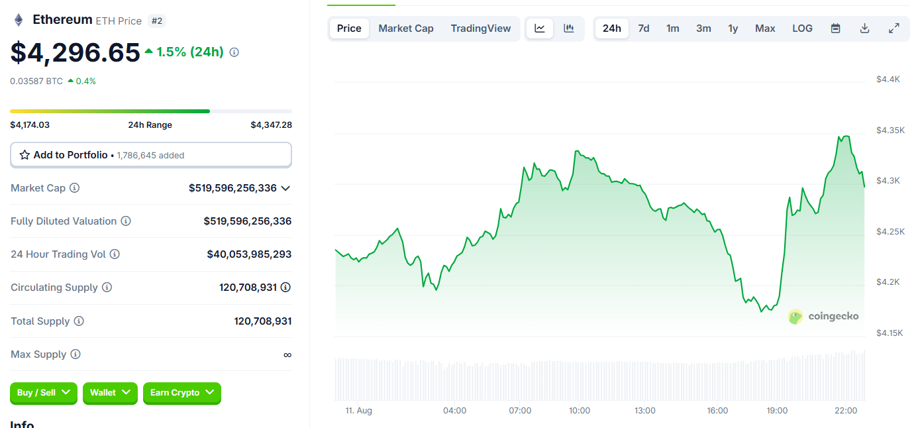Select the Price chart tab
Viewport: 916px width, 428px height.
pos(349,28)
